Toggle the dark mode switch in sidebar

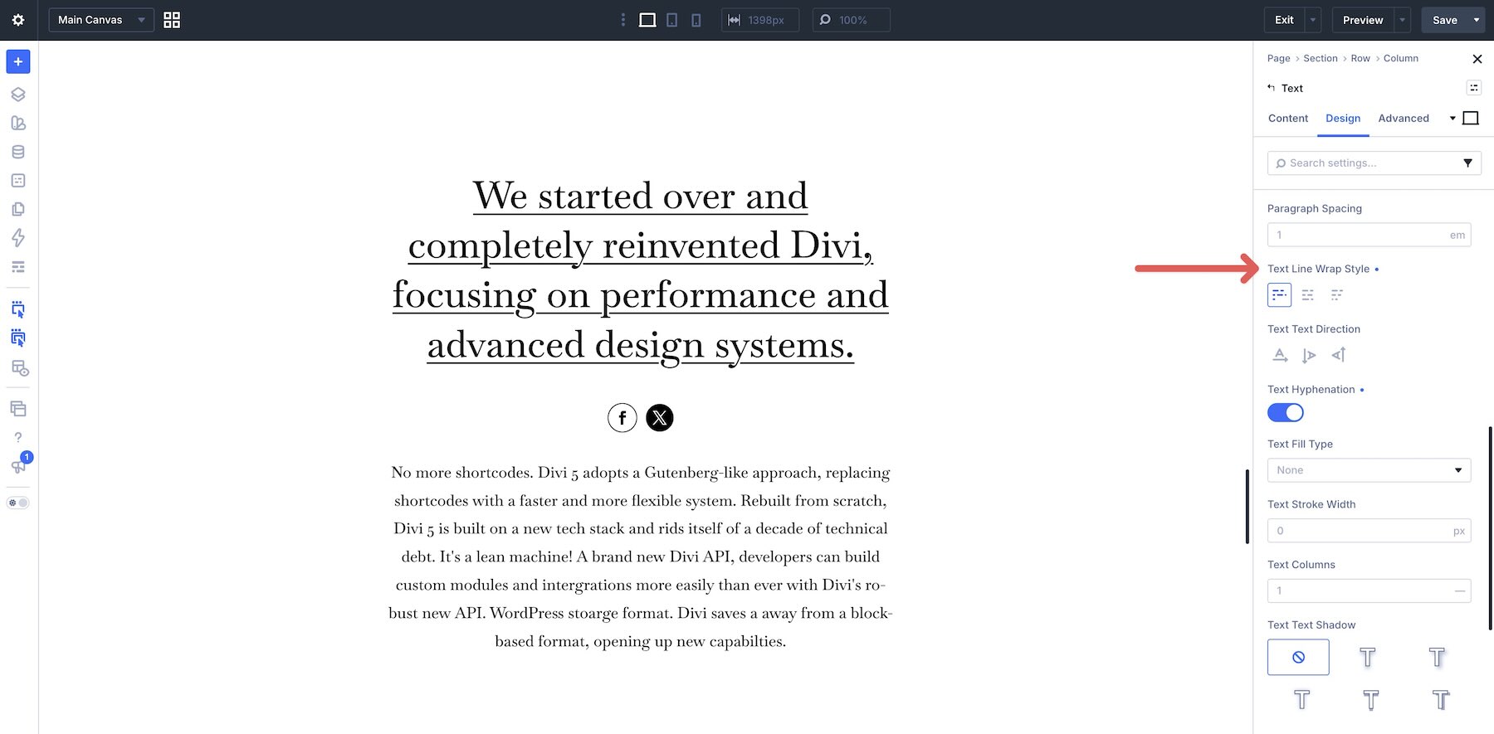pos(18,503)
